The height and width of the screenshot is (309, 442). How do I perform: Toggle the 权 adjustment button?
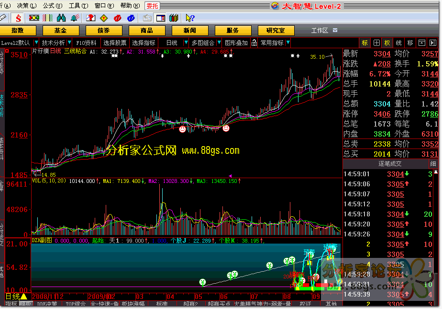coord(387,43)
